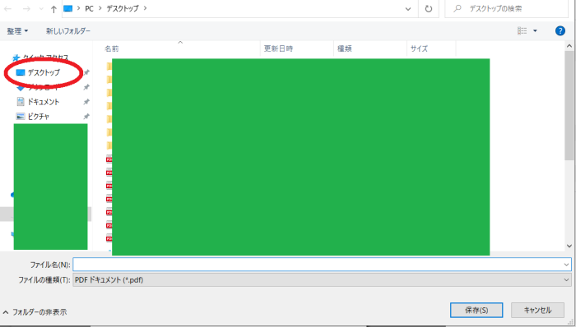The height and width of the screenshot is (327, 576).
Task: Expand the view options dropdown arrow
Action: point(535,30)
